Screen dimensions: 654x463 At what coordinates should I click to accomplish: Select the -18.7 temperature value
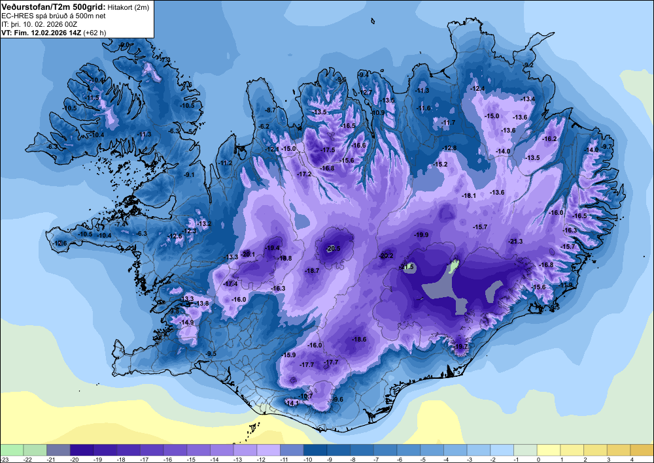coord(312,270)
